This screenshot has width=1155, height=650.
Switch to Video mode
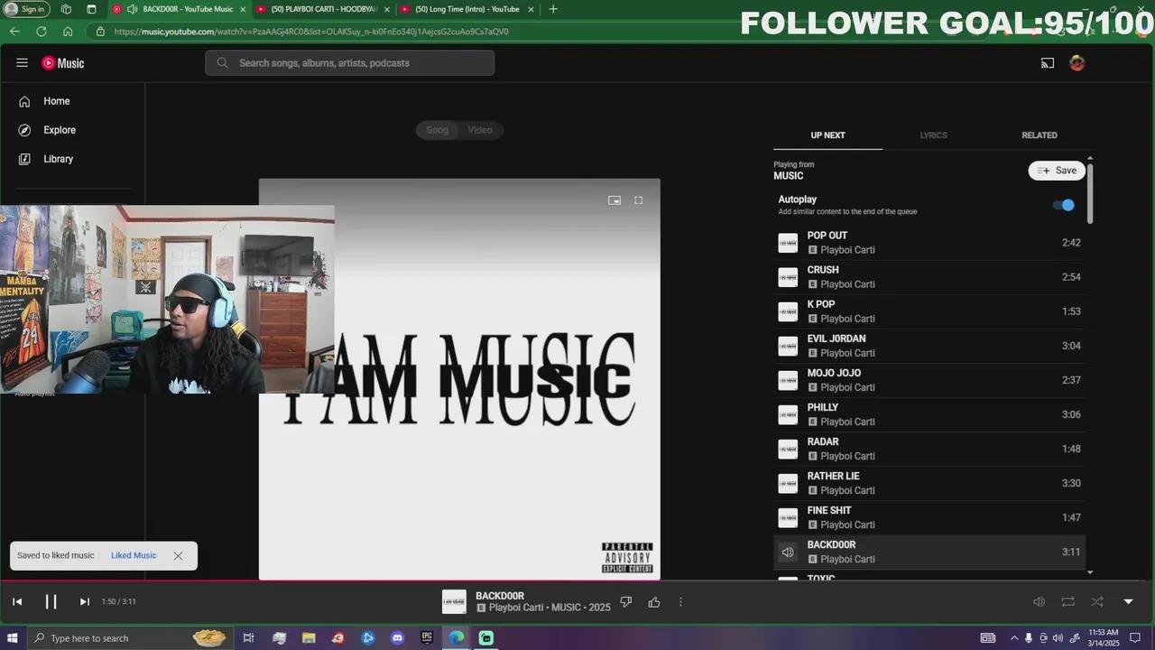click(x=480, y=130)
